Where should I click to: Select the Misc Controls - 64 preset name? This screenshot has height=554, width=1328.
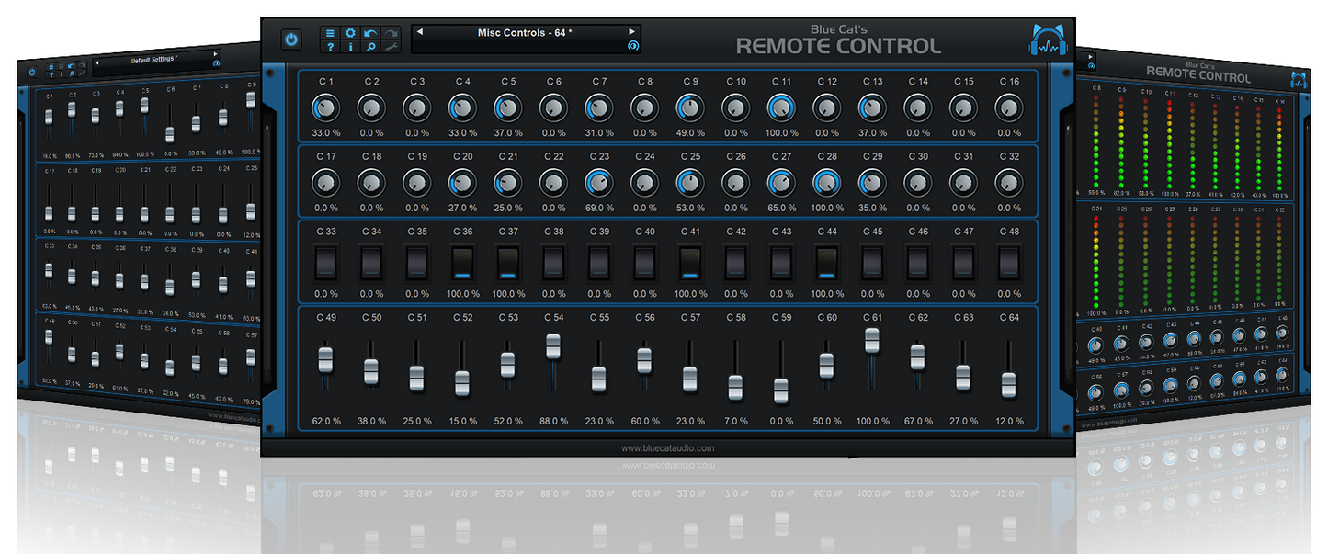tap(526, 33)
